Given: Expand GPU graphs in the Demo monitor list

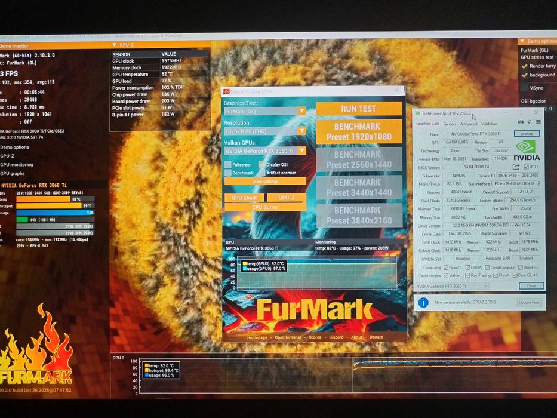Looking at the screenshot, I should (x=13, y=173).
